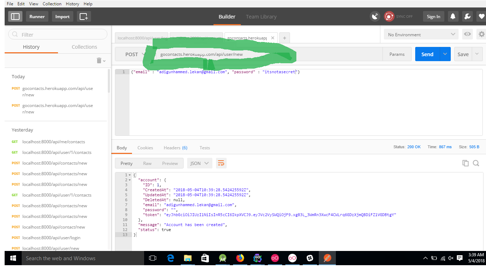Screen dimensions: 486x273
Task: Toggle the sidebar panel icon
Action: click(x=15, y=16)
